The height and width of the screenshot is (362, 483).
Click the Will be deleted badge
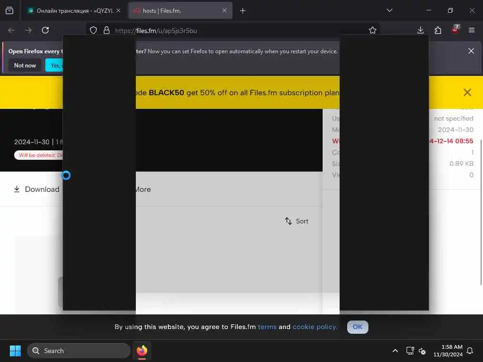[39, 155]
